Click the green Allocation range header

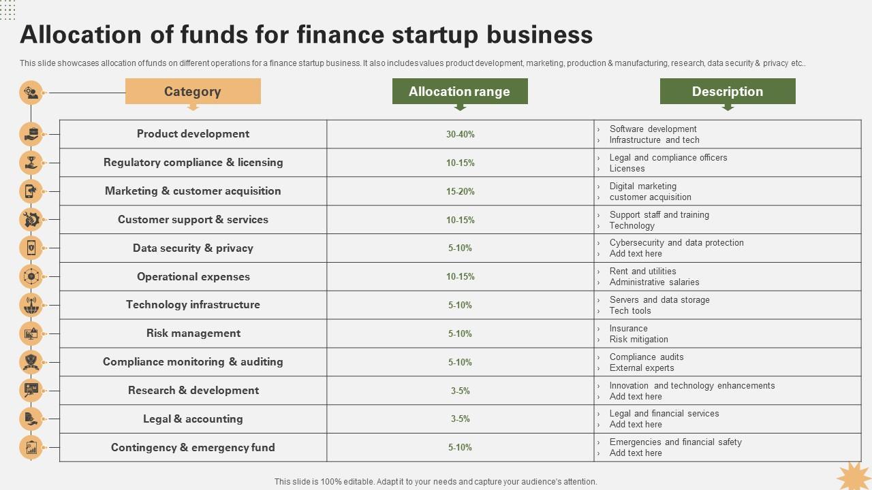pos(460,91)
